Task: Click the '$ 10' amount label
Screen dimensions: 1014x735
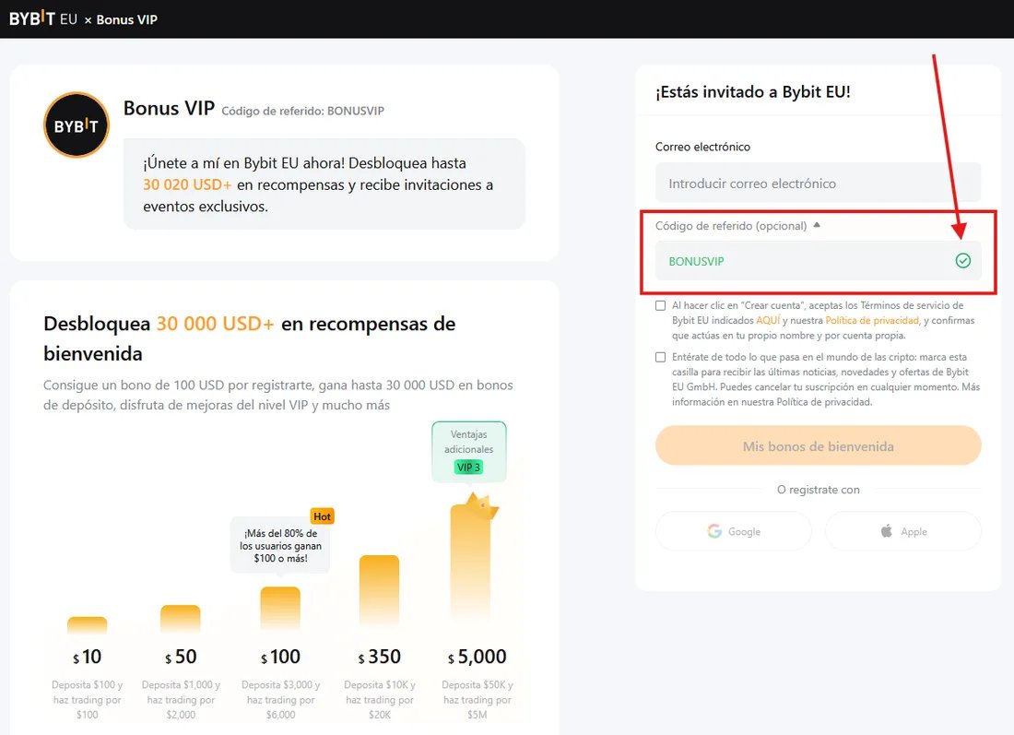Action: point(88,657)
